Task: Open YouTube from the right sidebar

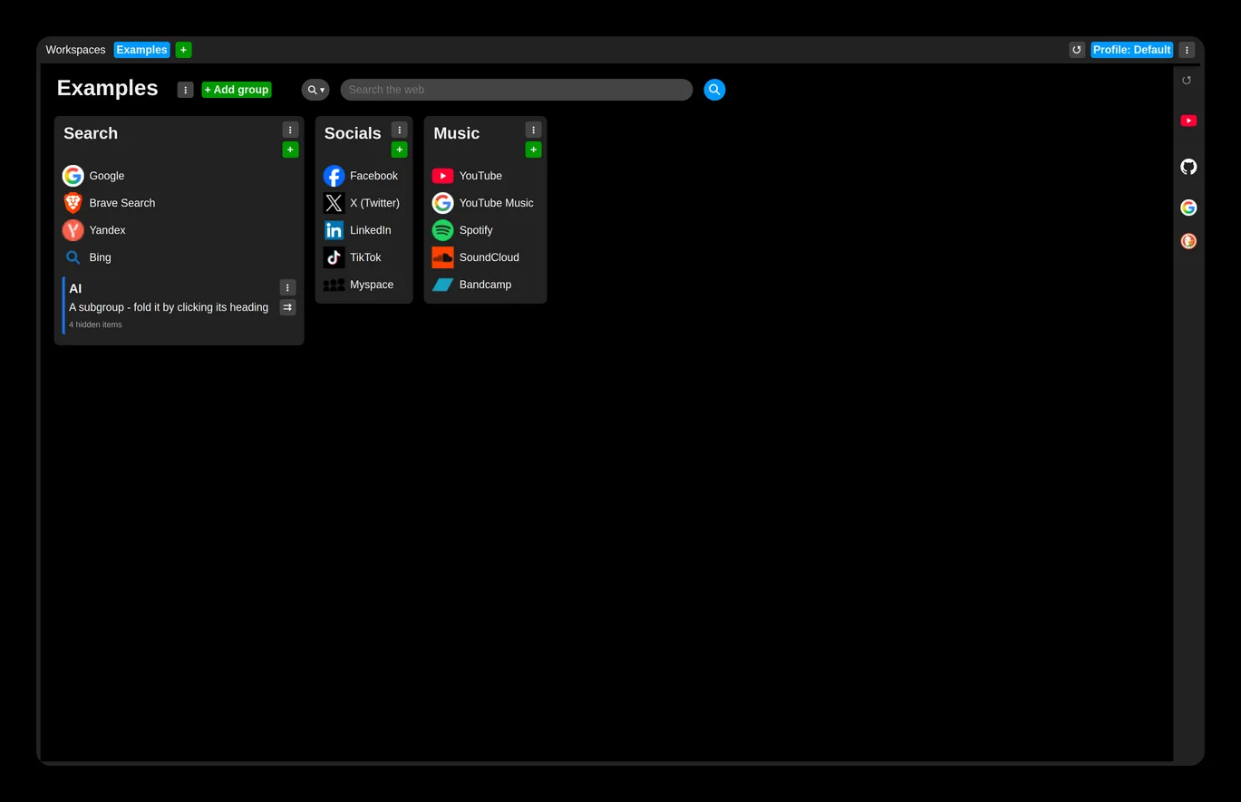Action: click(x=1188, y=121)
